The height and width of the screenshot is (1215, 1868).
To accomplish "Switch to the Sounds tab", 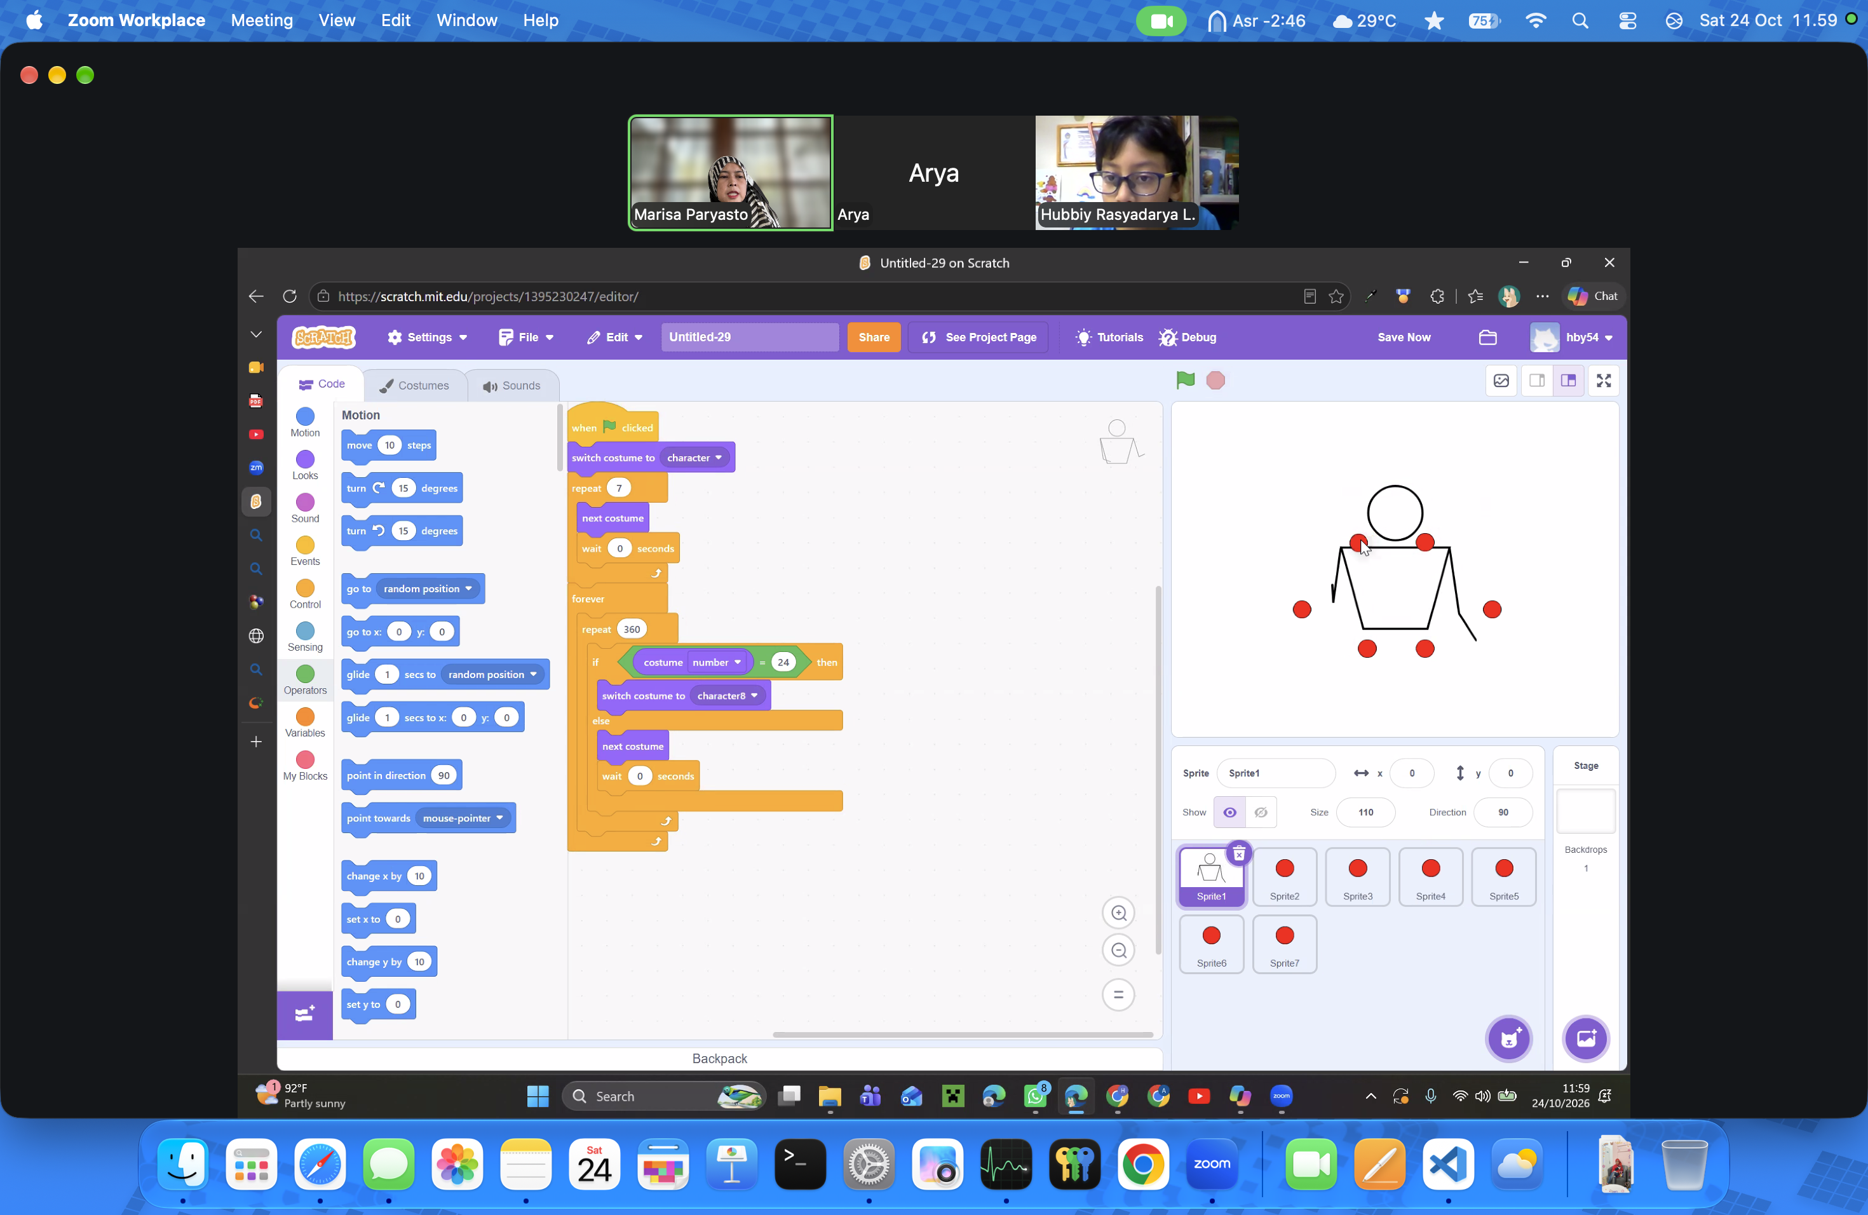I will pos(511,385).
